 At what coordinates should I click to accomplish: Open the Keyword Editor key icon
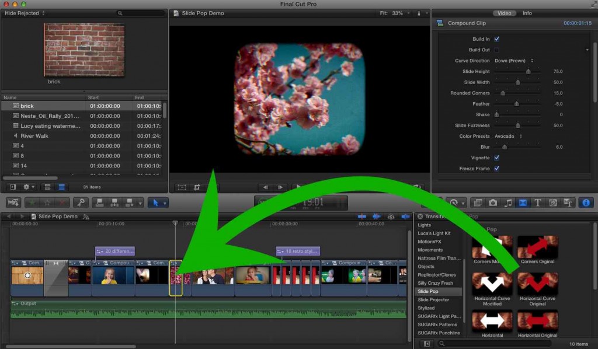point(81,203)
